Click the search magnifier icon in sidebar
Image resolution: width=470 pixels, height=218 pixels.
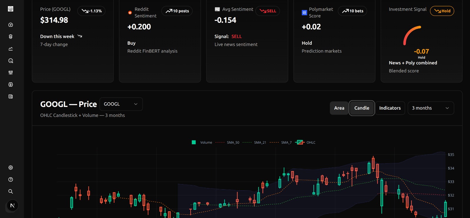point(11,191)
